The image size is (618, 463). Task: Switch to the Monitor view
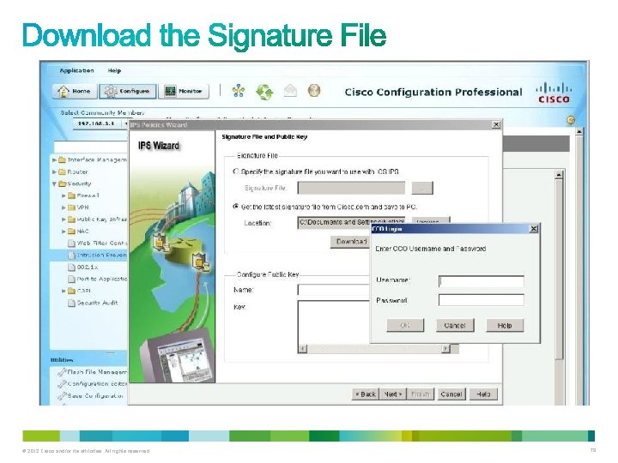184,92
